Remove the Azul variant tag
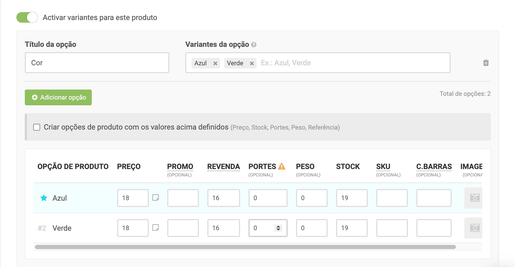Viewport: 515px width, 267px height. coord(215,63)
